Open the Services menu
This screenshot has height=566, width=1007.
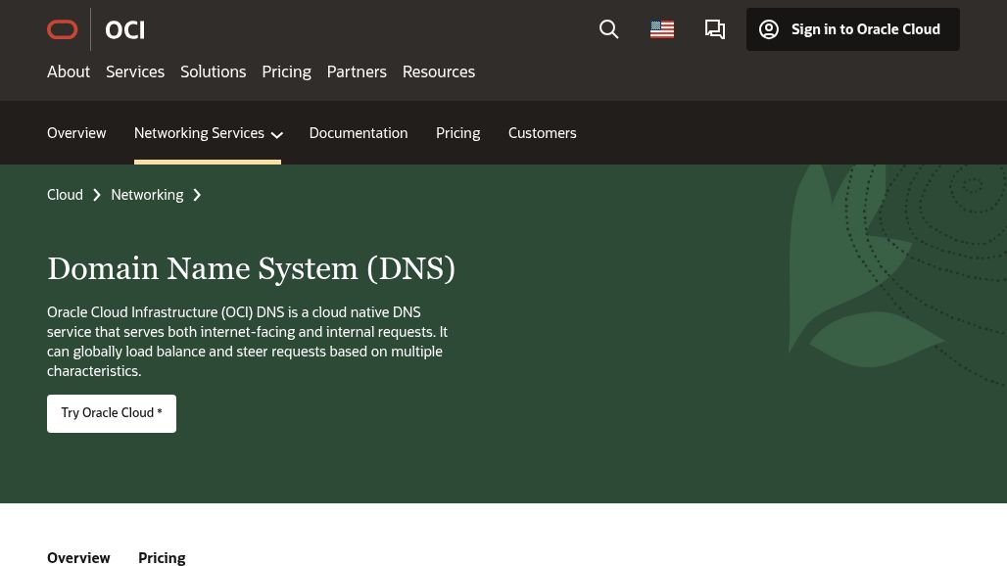(x=135, y=71)
